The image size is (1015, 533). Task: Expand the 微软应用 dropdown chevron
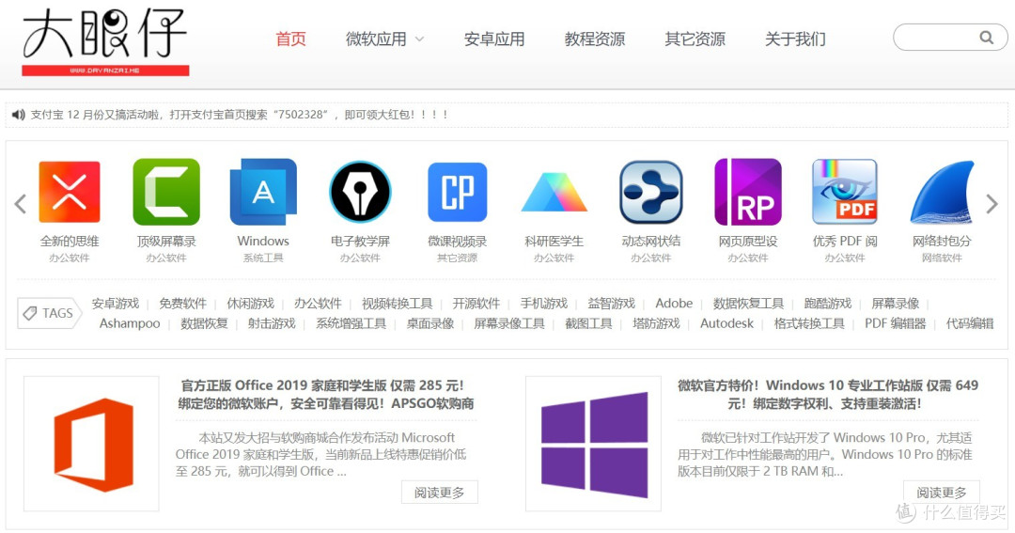coord(419,39)
